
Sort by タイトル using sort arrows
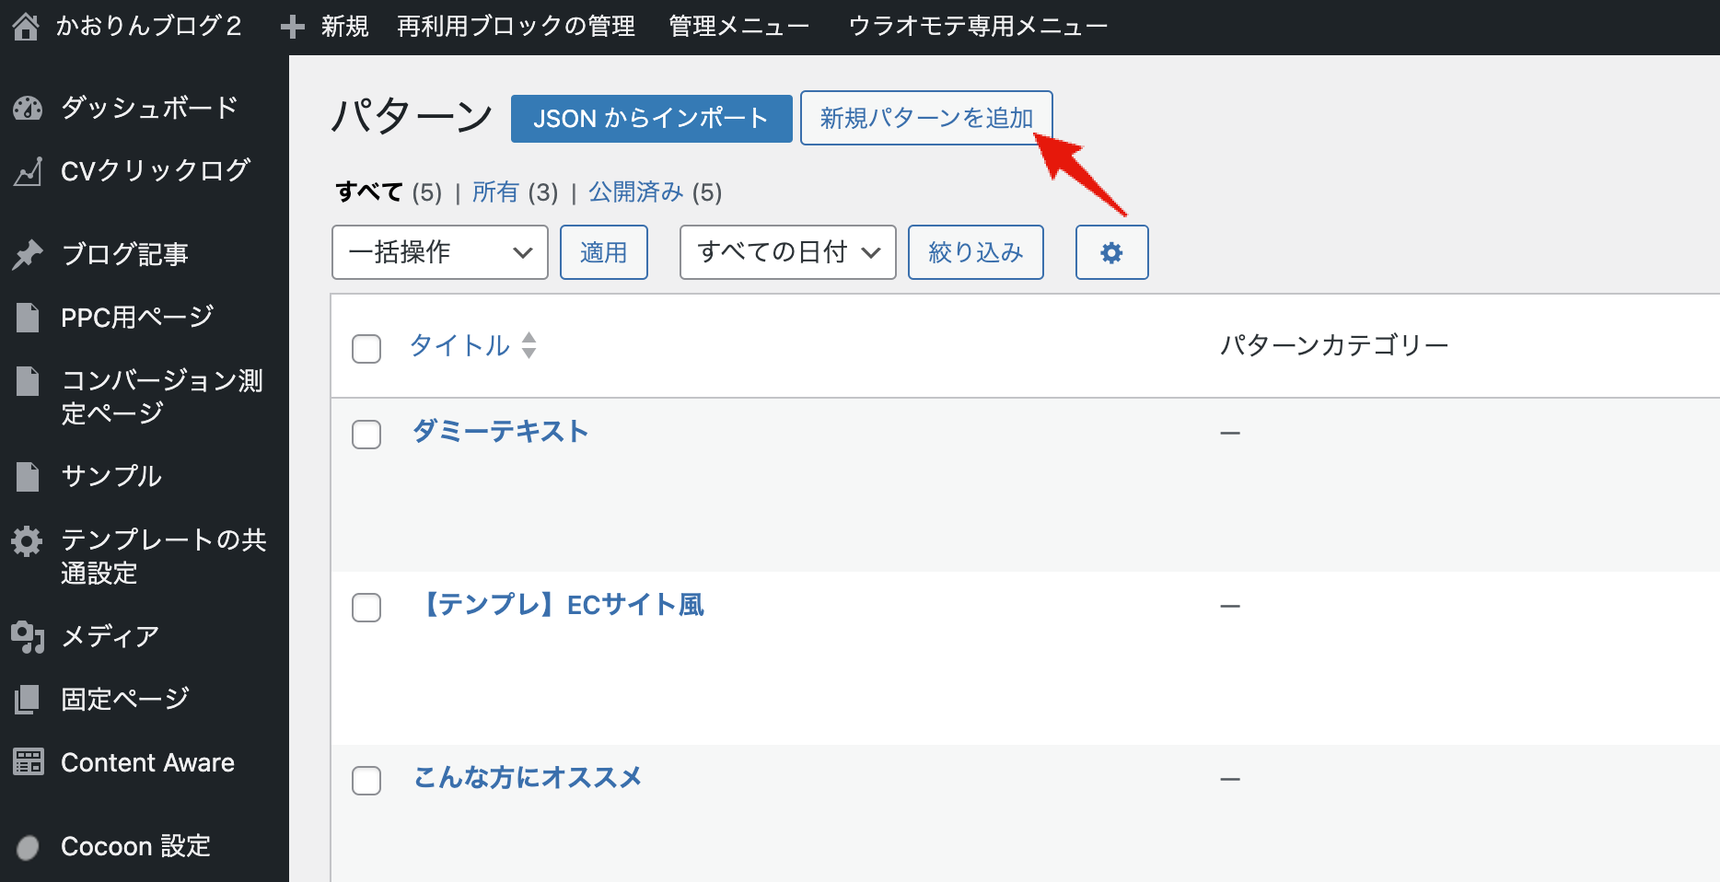point(529,345)
